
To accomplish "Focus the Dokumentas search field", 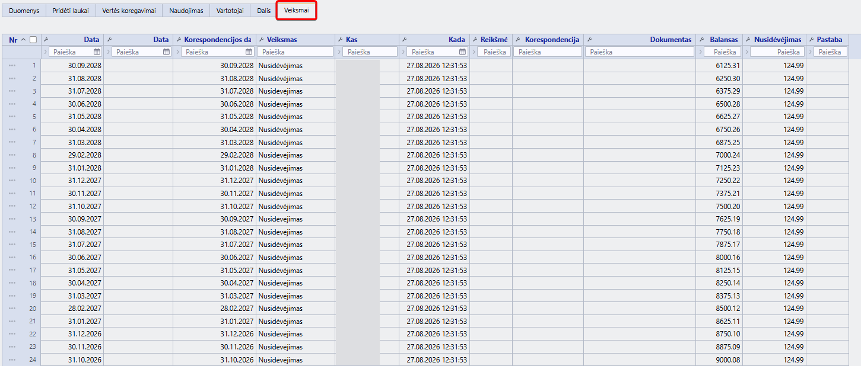I will click(x=639, y=52).
